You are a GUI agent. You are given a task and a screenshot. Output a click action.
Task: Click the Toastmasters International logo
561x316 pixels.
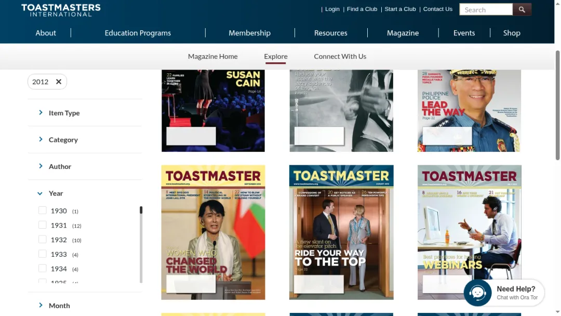click(61, 10)
